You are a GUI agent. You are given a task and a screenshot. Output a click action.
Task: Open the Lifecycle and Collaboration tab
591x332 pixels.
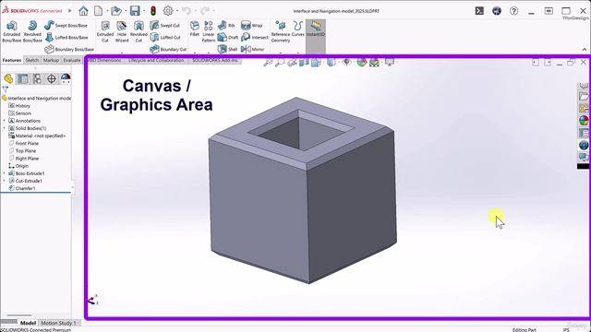[156, 60]
